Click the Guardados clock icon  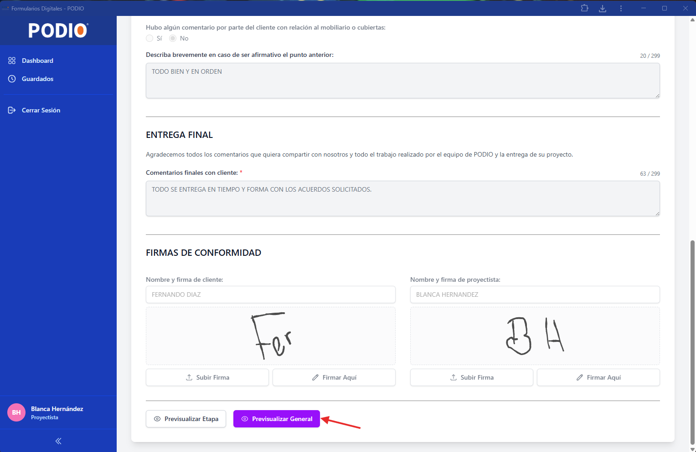click(12, 79)
